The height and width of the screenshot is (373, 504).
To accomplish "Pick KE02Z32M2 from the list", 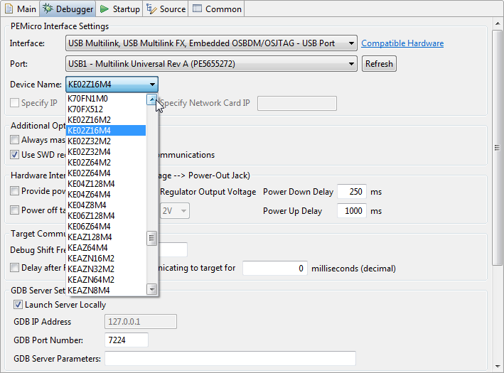I will coord(106,141).
